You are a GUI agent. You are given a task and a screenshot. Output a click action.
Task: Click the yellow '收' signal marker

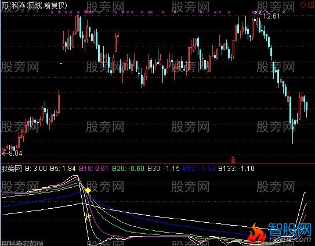pyautogui.click(x=88, y=218)
